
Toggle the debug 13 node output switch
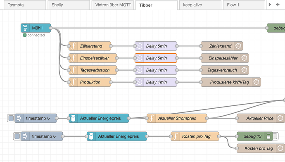(x=275, y=136)
